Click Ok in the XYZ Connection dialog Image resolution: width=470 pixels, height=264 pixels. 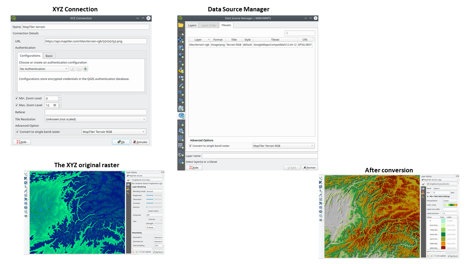pyautogui.click(x=121, y=142)
